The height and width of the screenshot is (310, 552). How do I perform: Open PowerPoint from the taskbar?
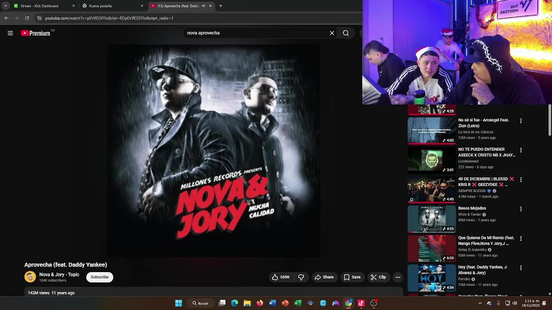click(285, 303)
